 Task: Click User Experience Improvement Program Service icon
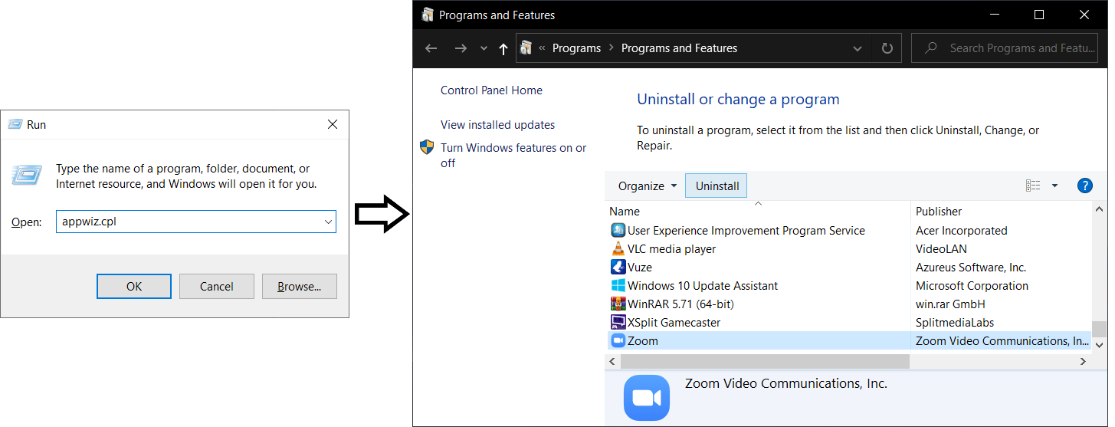[618, 230]
